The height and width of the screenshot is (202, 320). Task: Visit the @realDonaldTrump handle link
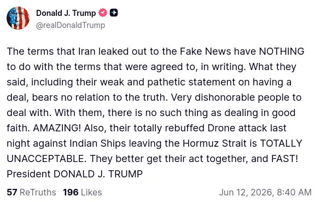tap(71, 25)
